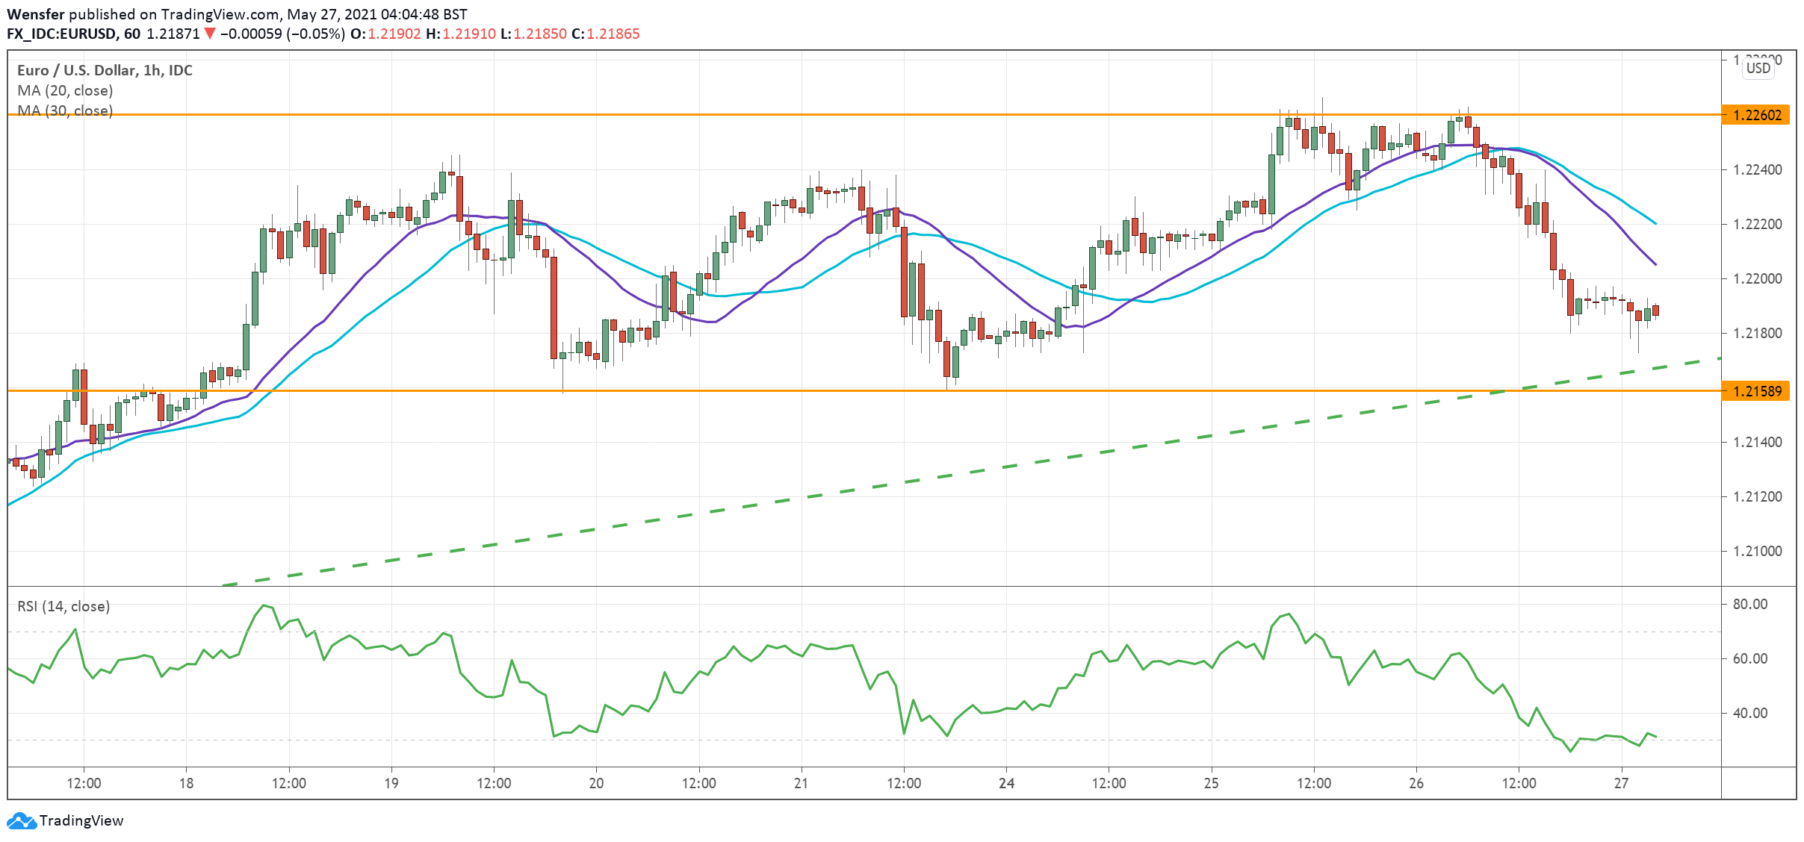Viewport: 1804px width, 842px height.
Task: Click the Euro / U.S. Dollar chart title
Action: click(105, 70)
